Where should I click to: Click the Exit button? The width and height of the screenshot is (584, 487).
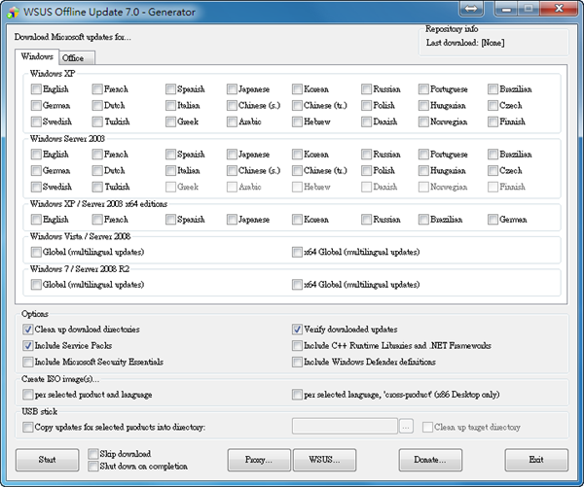click(536, 460)
